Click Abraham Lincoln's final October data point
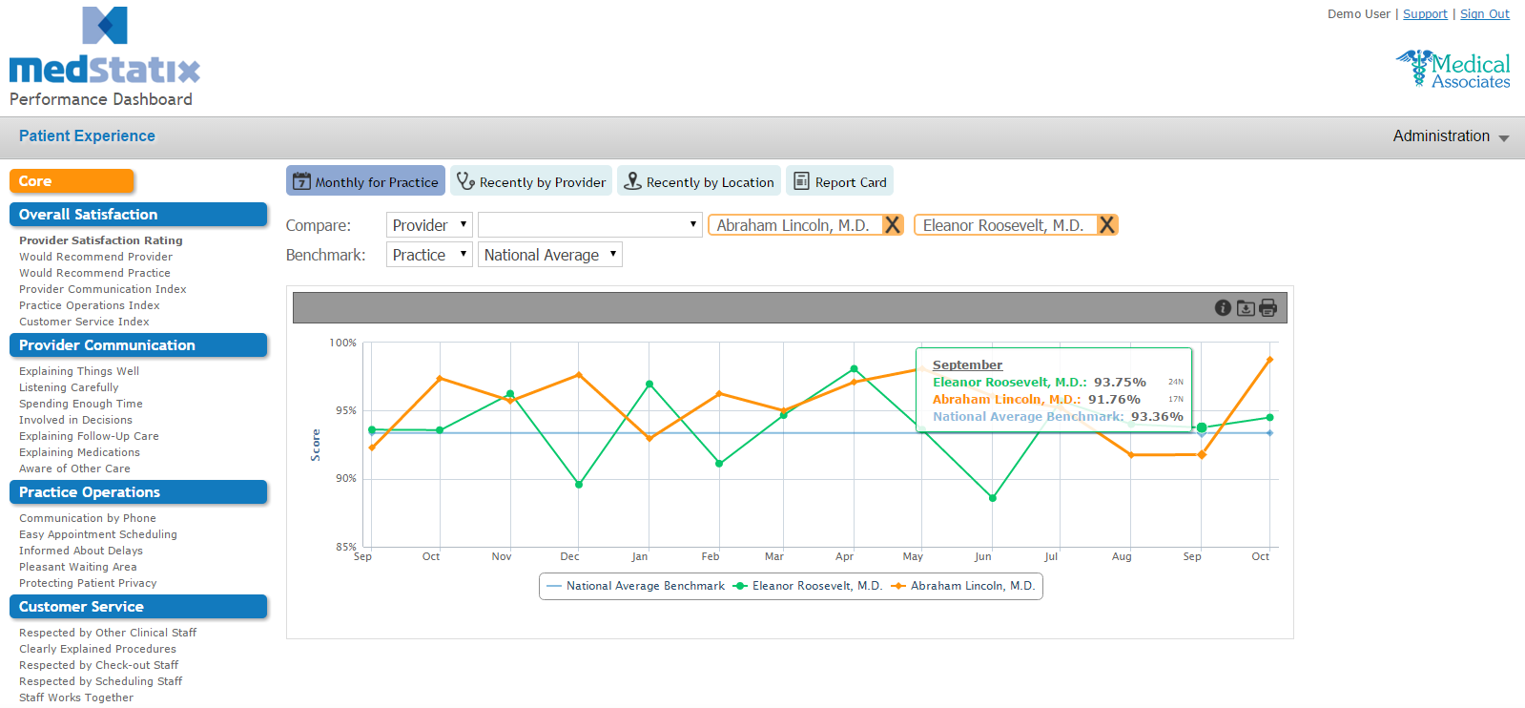 tap(1269, 360)
